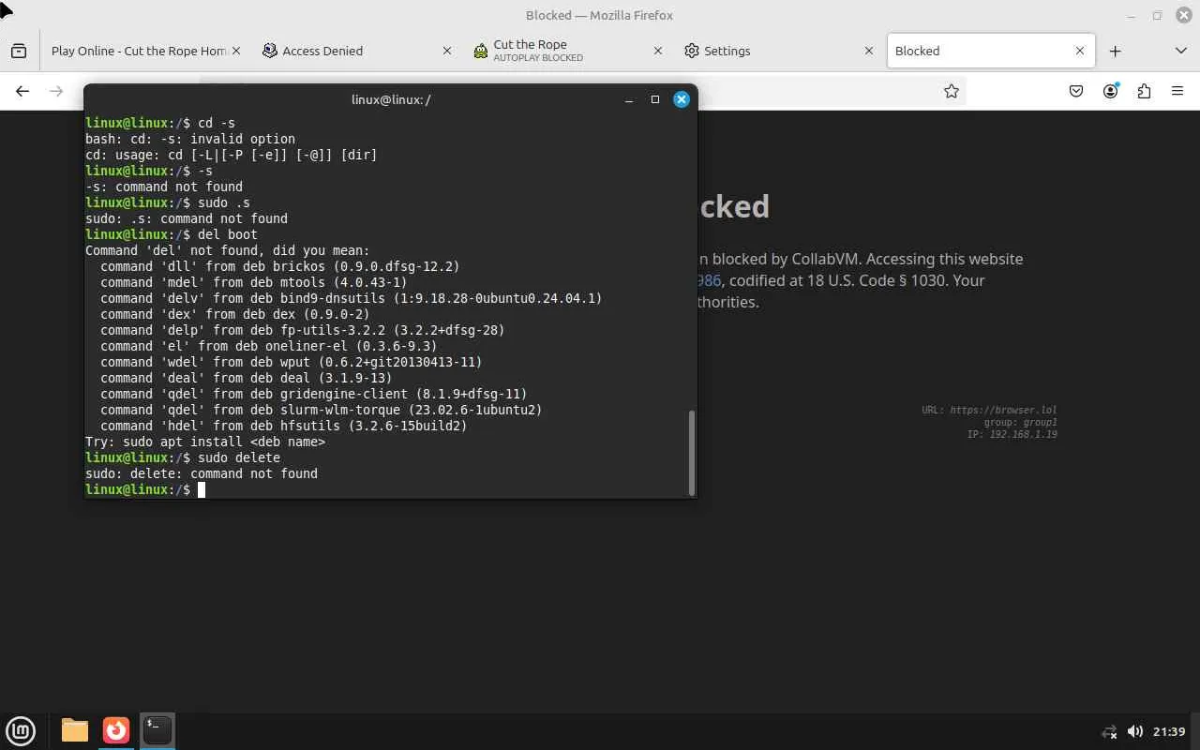Click the 'sudo: .s: command not found' line
Image resolution: width=1200 pixels, height=750 pixels.
point(187,218)
